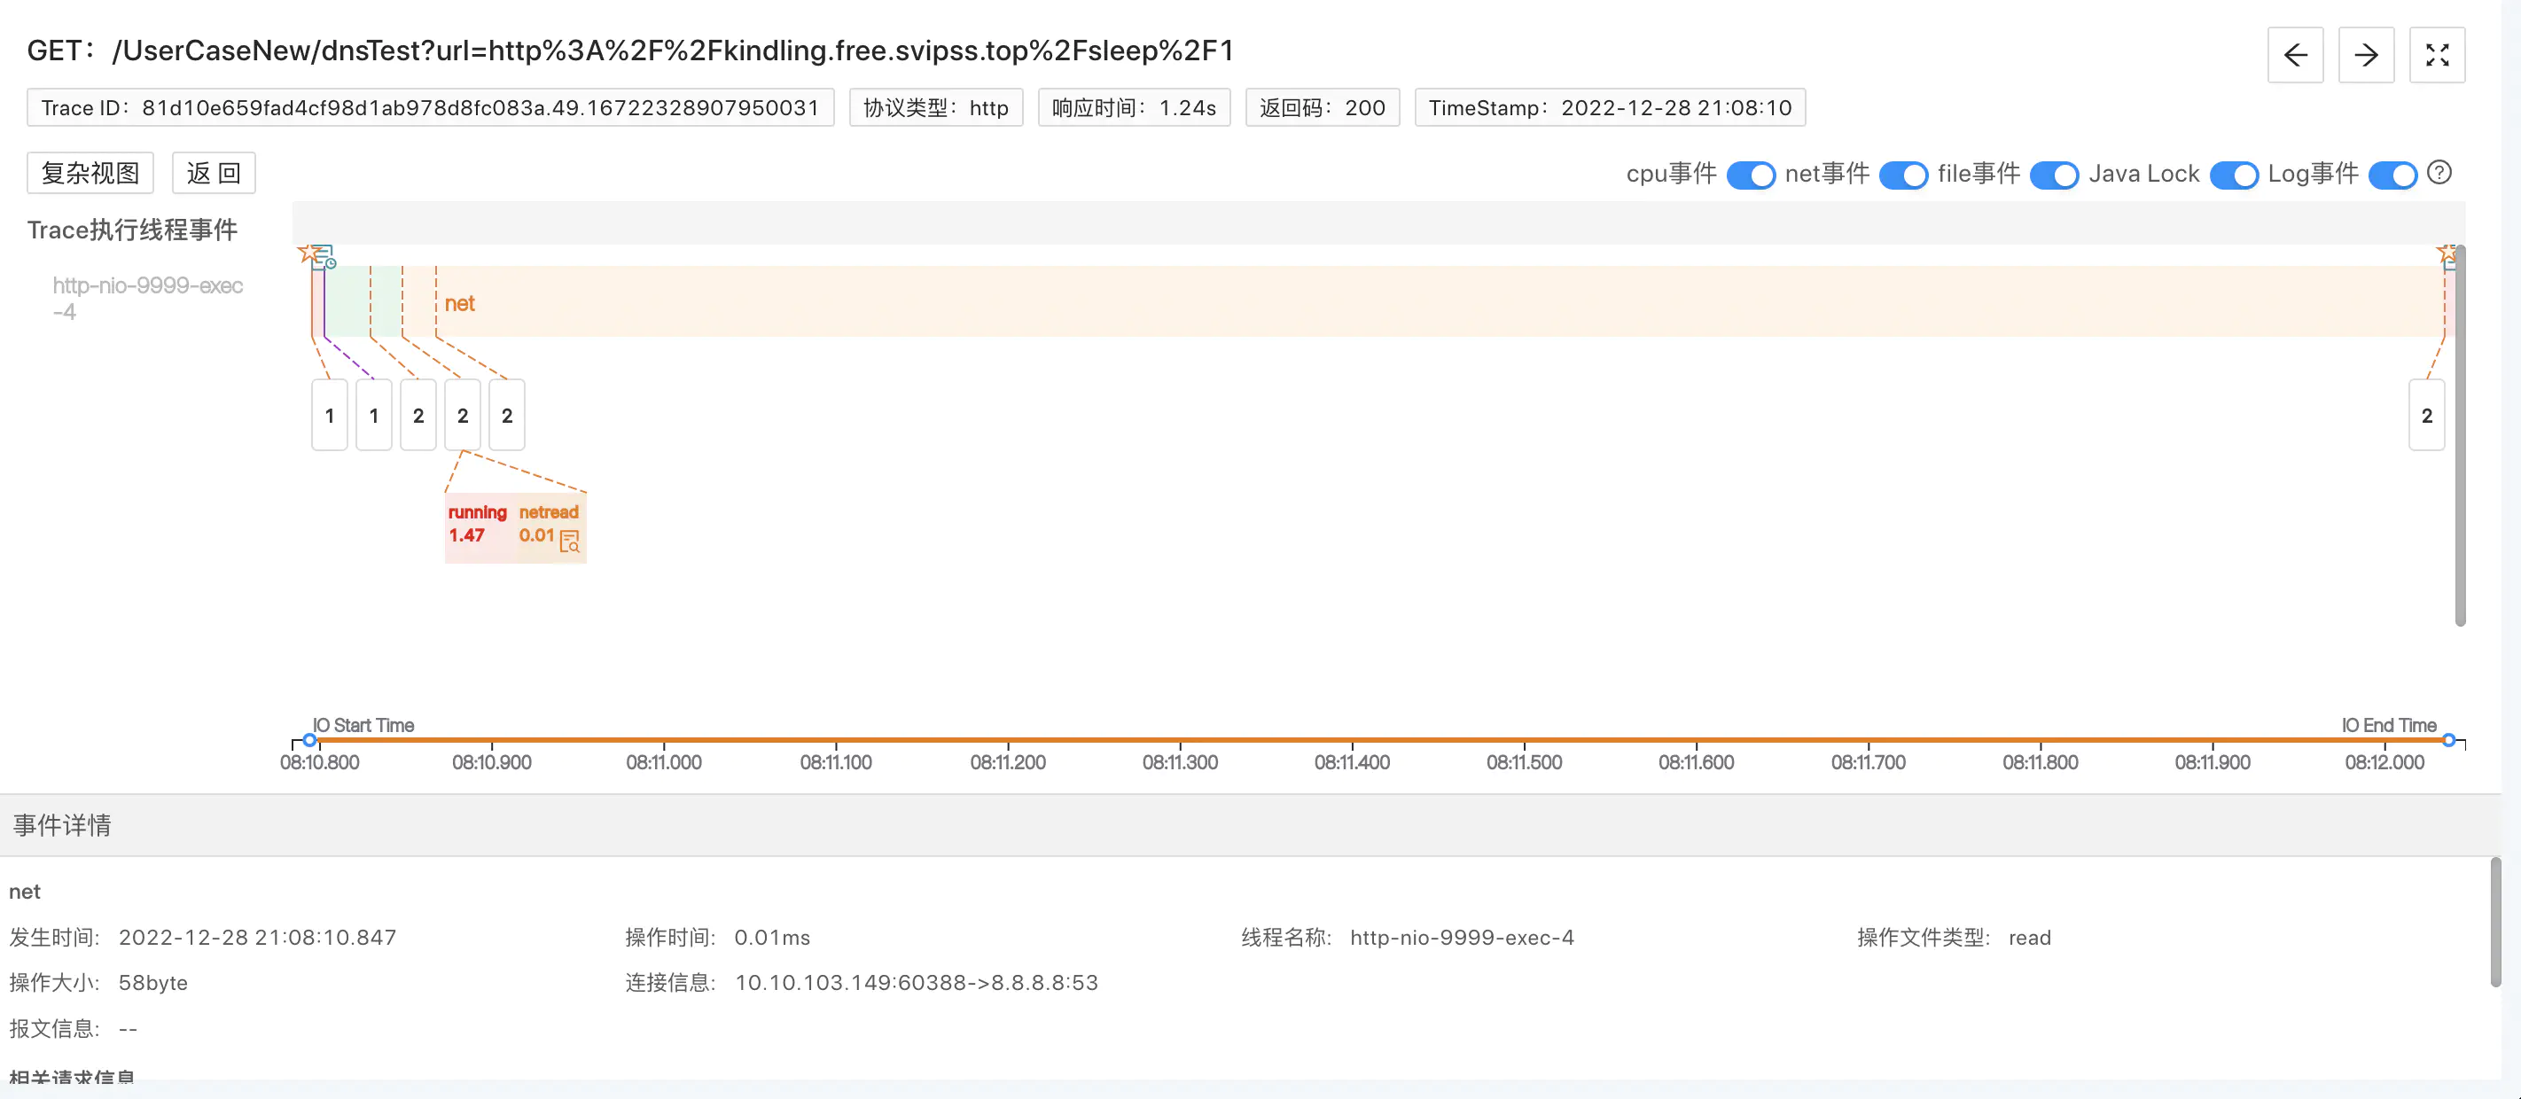The image size is (2521, 1099).
Task: Turn off the file事件 toggle
Action: pos(2054,175)
